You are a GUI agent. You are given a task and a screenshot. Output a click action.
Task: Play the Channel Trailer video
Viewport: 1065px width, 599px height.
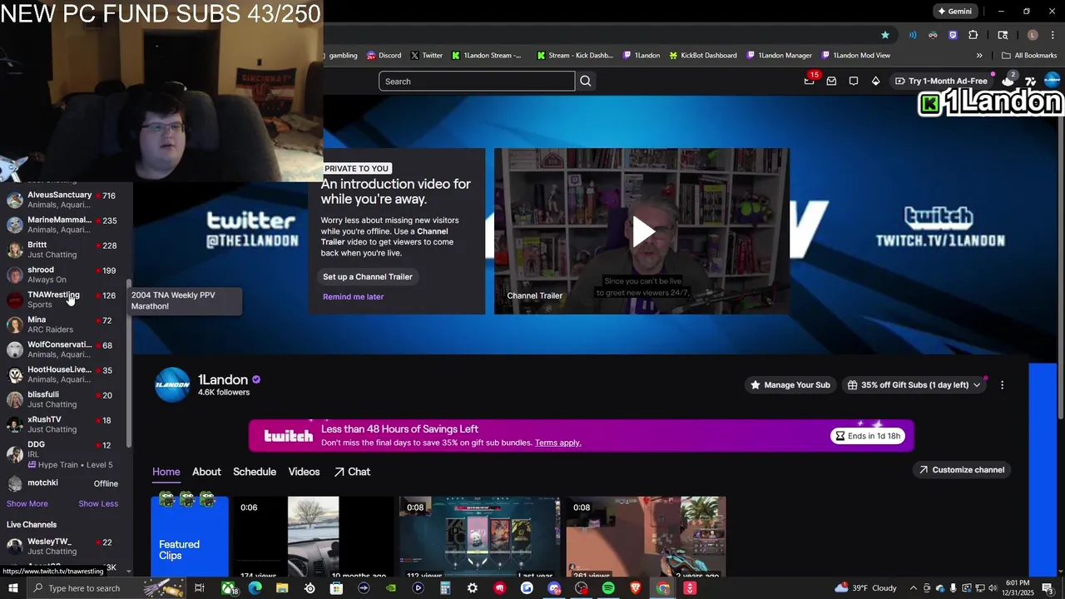tap(642, 232)
